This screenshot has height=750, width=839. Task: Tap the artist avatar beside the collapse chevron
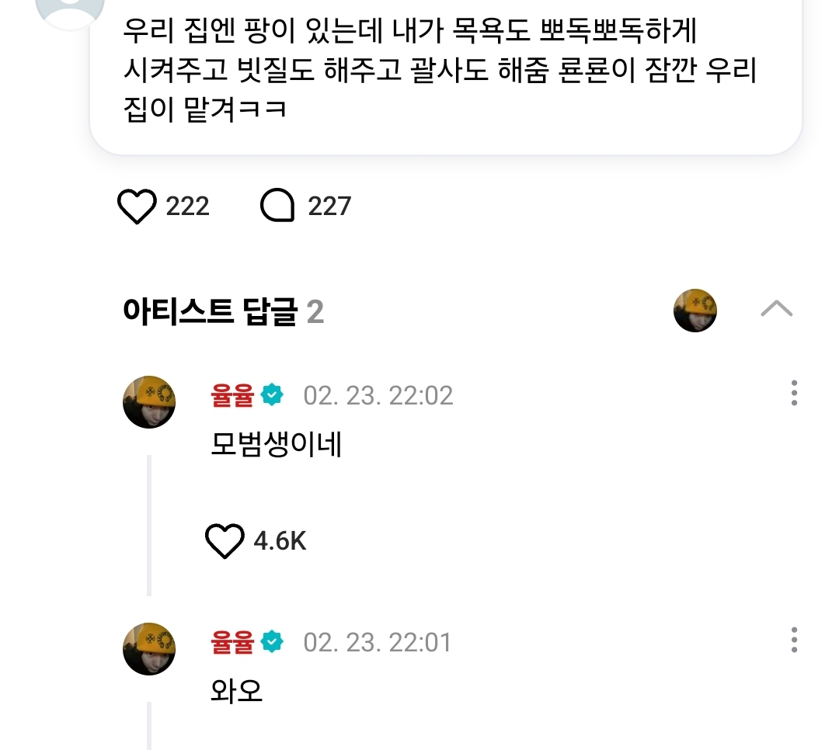coord(695,311)
